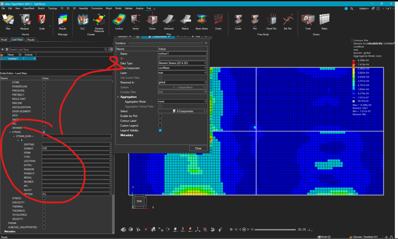Select the Tensor plot tool

152,22
